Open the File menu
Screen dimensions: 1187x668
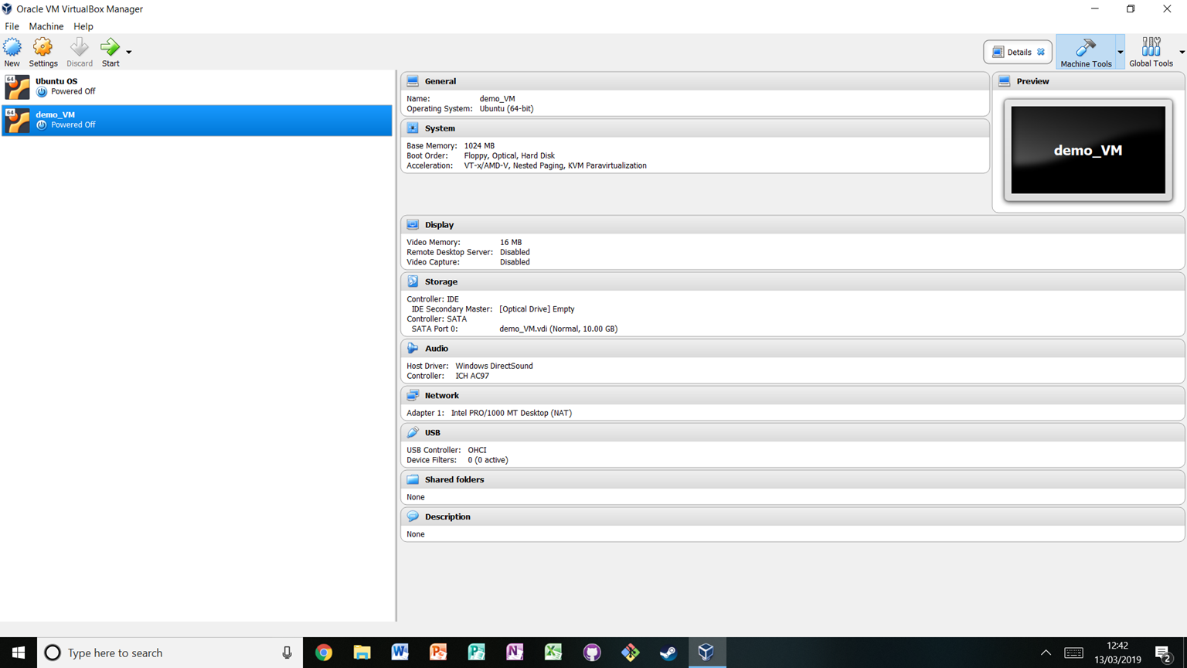(12, 26)
